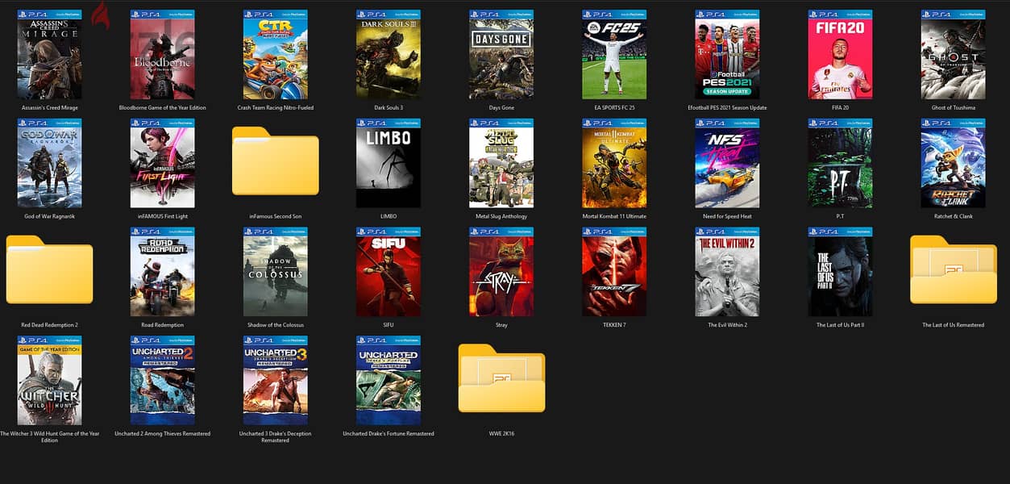Select Mortal Kombat 11 Ultimate cover
This screenshot has height=484, width=1010.
point(614,163)
